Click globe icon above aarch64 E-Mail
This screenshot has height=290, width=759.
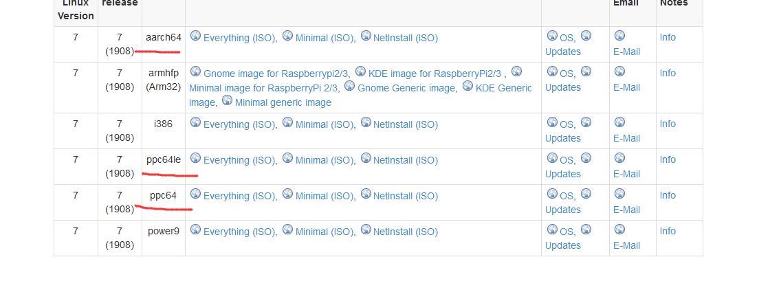point(619,36)
